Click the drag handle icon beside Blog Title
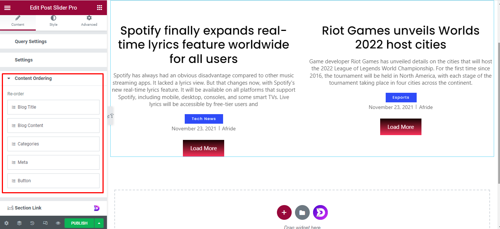This screenshot has width=500, height=229. [14, 107]
